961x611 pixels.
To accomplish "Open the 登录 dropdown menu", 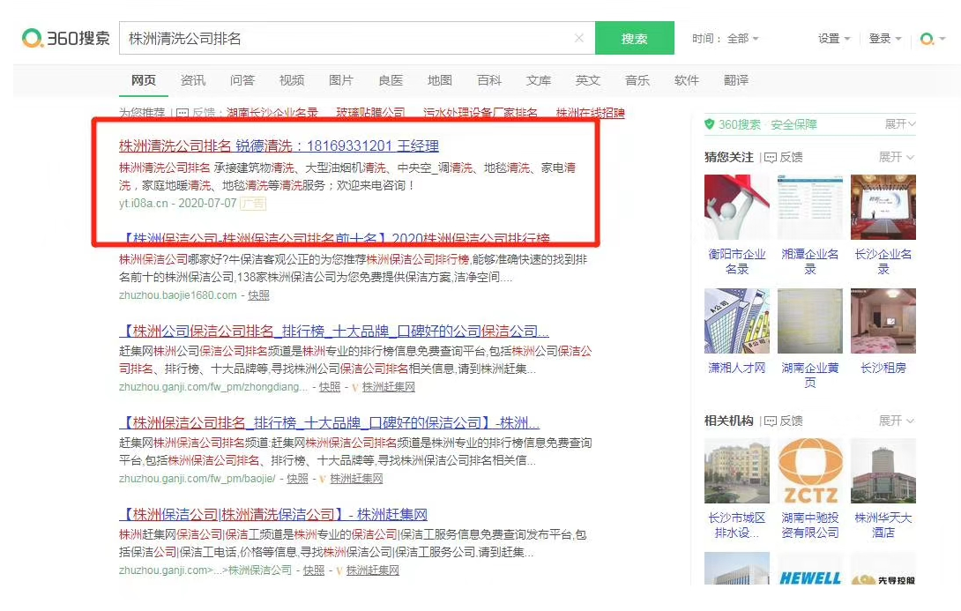I will pyautogui.click(x=885, y=39).
